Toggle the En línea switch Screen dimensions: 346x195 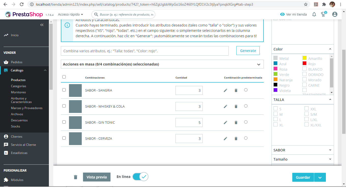140,177
